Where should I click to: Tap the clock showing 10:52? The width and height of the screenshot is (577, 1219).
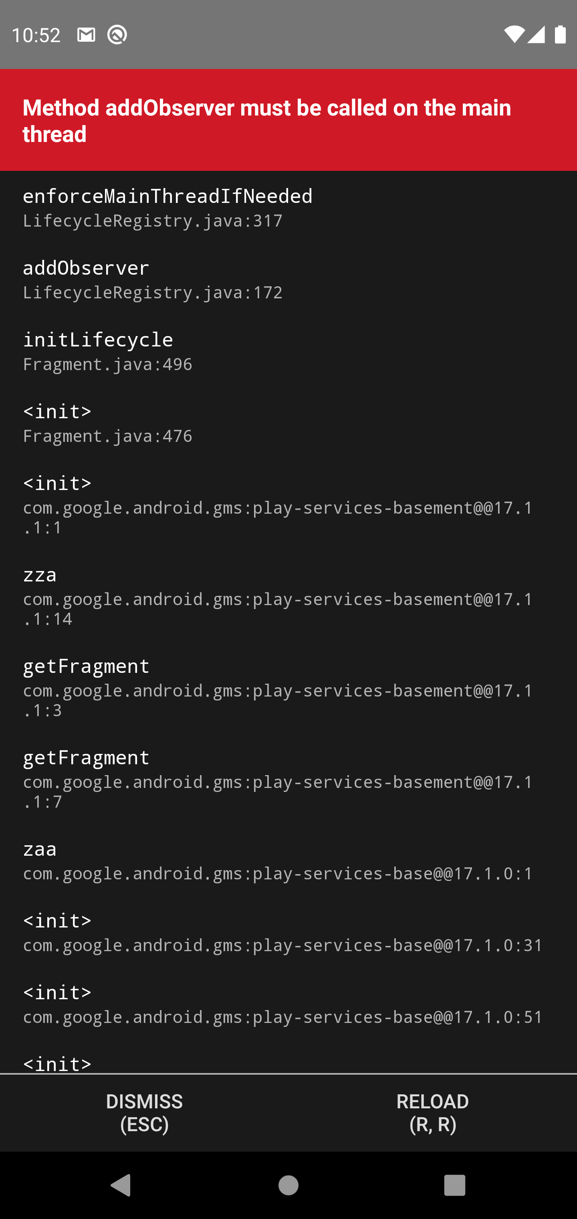click(36, 34)
